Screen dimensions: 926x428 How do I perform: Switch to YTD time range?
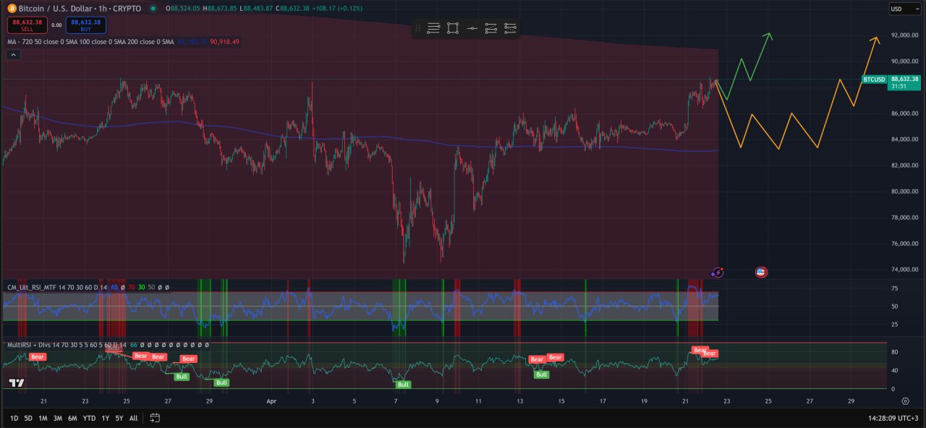coord(89,418)
